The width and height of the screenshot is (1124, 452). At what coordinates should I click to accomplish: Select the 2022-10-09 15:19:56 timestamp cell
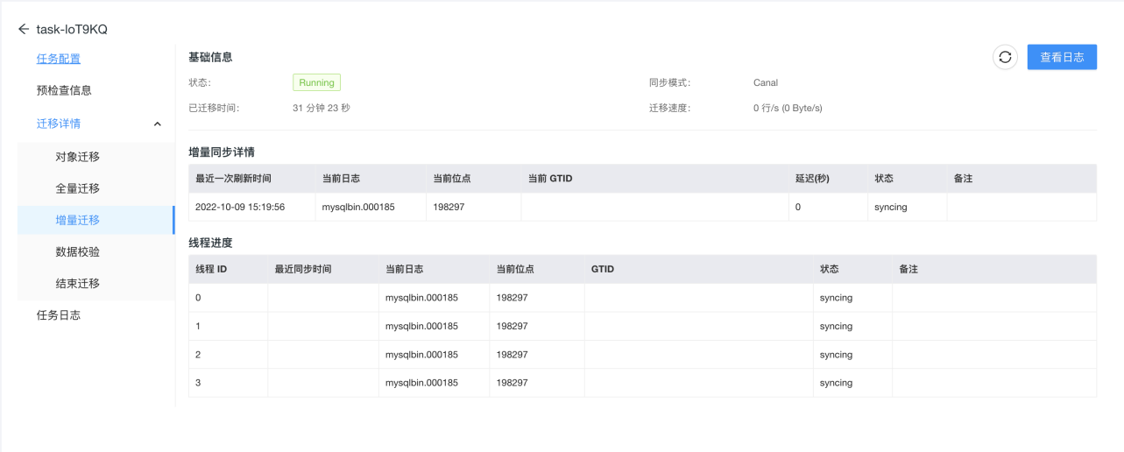[x=240, y=207]
